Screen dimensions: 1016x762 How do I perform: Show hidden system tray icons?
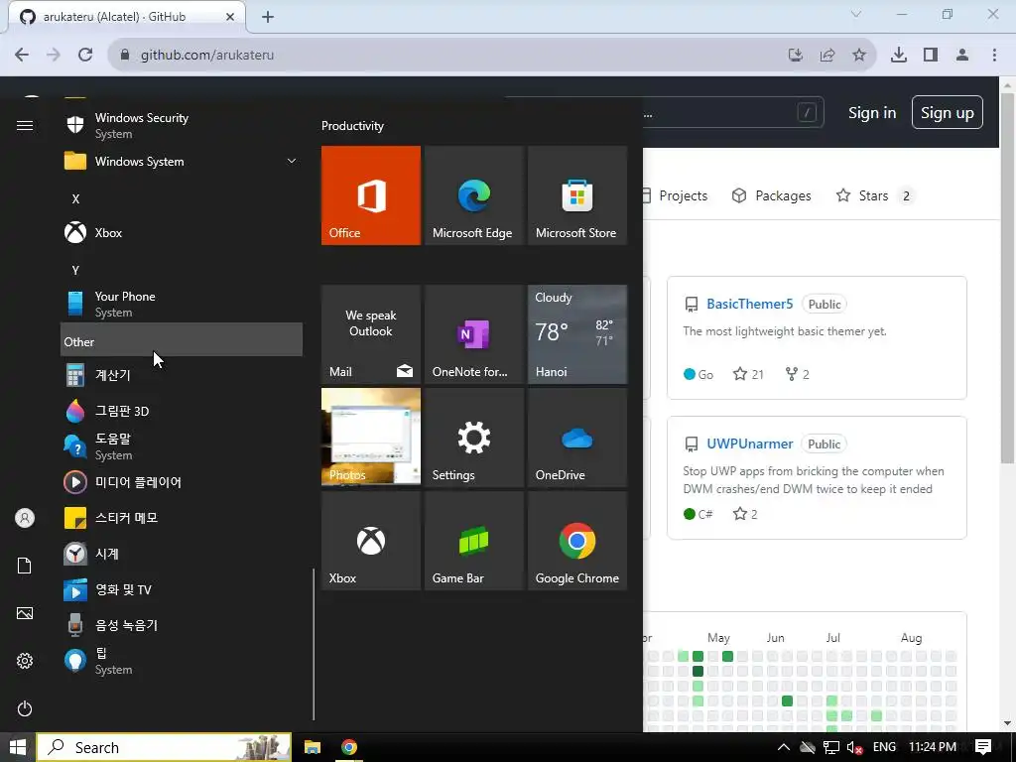pyautogui.click(x=784, y=747)
